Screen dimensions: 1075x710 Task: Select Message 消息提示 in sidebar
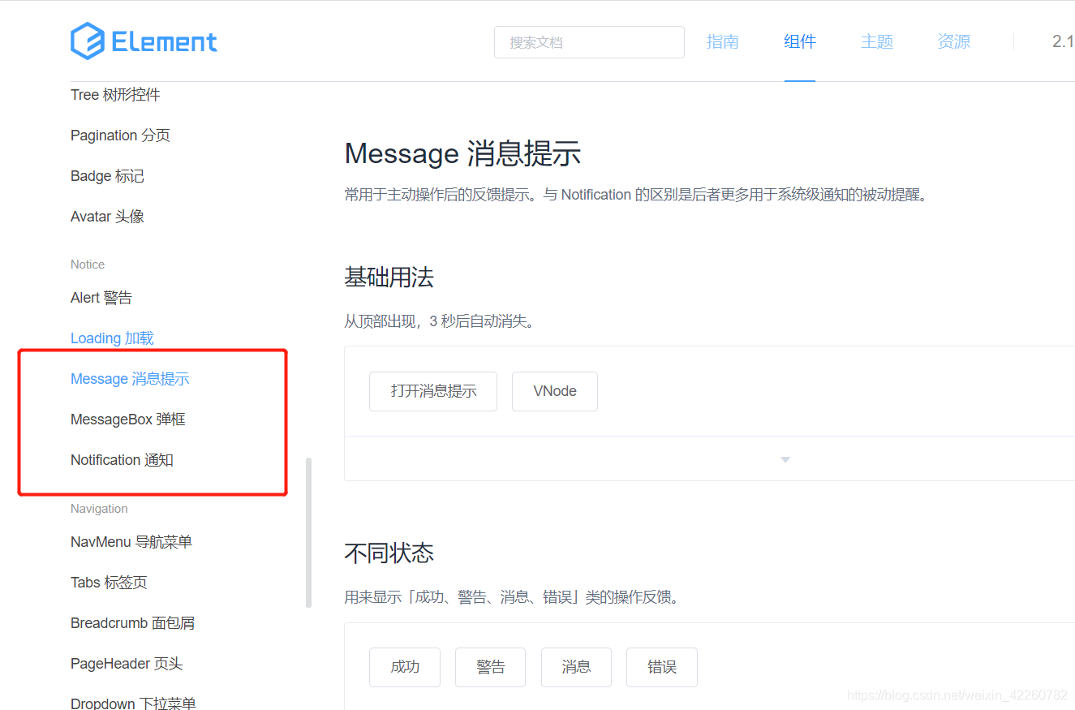pyautogui.click(x=130, y=379)
